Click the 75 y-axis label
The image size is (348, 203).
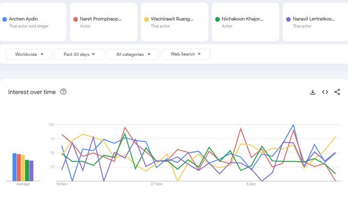coord(52,139)
